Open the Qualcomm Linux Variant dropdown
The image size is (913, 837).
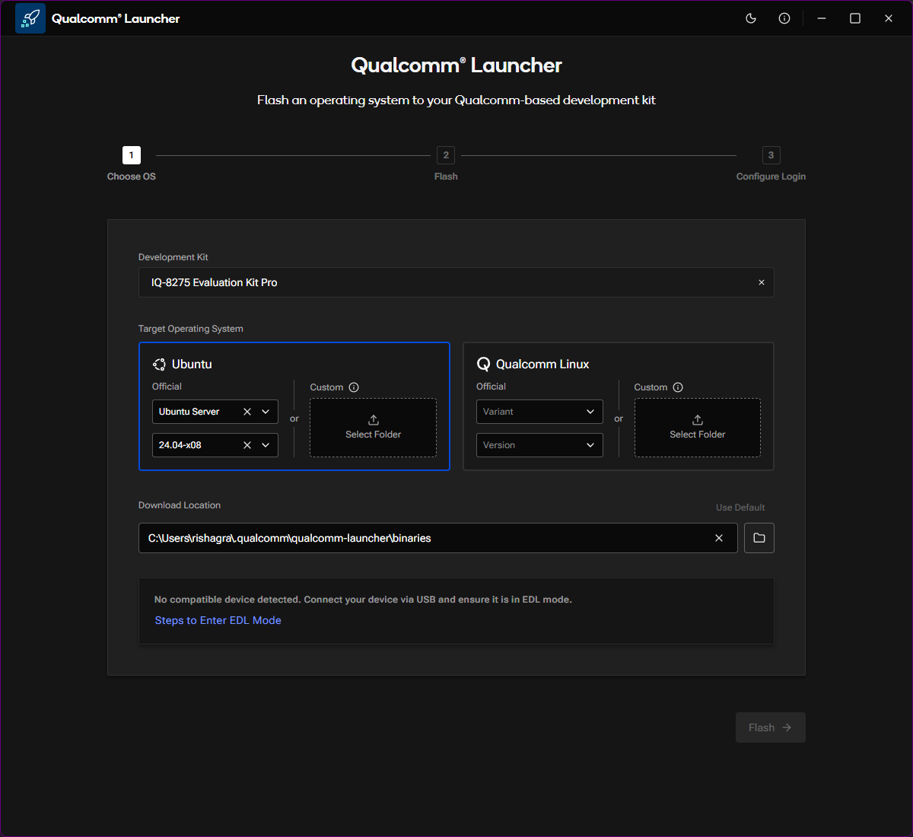[x=539, y=412]
